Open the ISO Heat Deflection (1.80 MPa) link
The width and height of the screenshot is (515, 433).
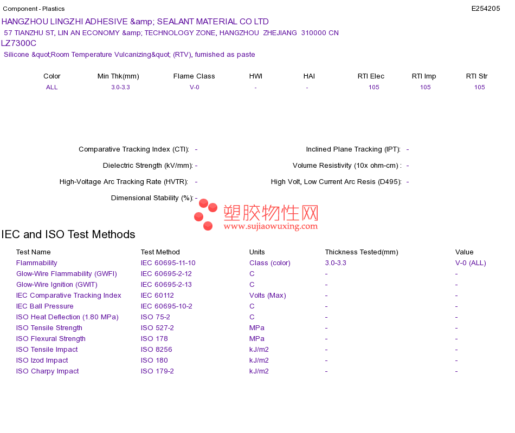click(x=67, y=317)
